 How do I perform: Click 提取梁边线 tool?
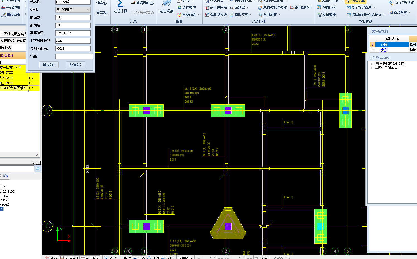click(216, 15)
